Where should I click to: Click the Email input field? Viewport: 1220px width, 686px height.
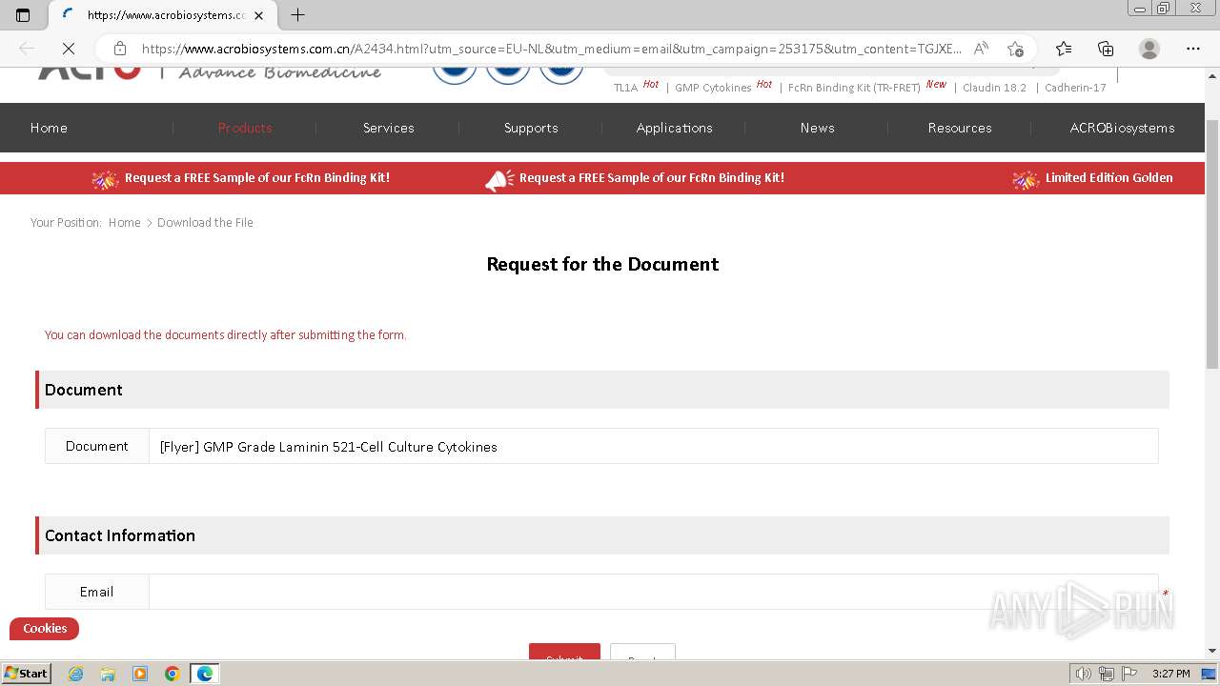click(653, 592)
